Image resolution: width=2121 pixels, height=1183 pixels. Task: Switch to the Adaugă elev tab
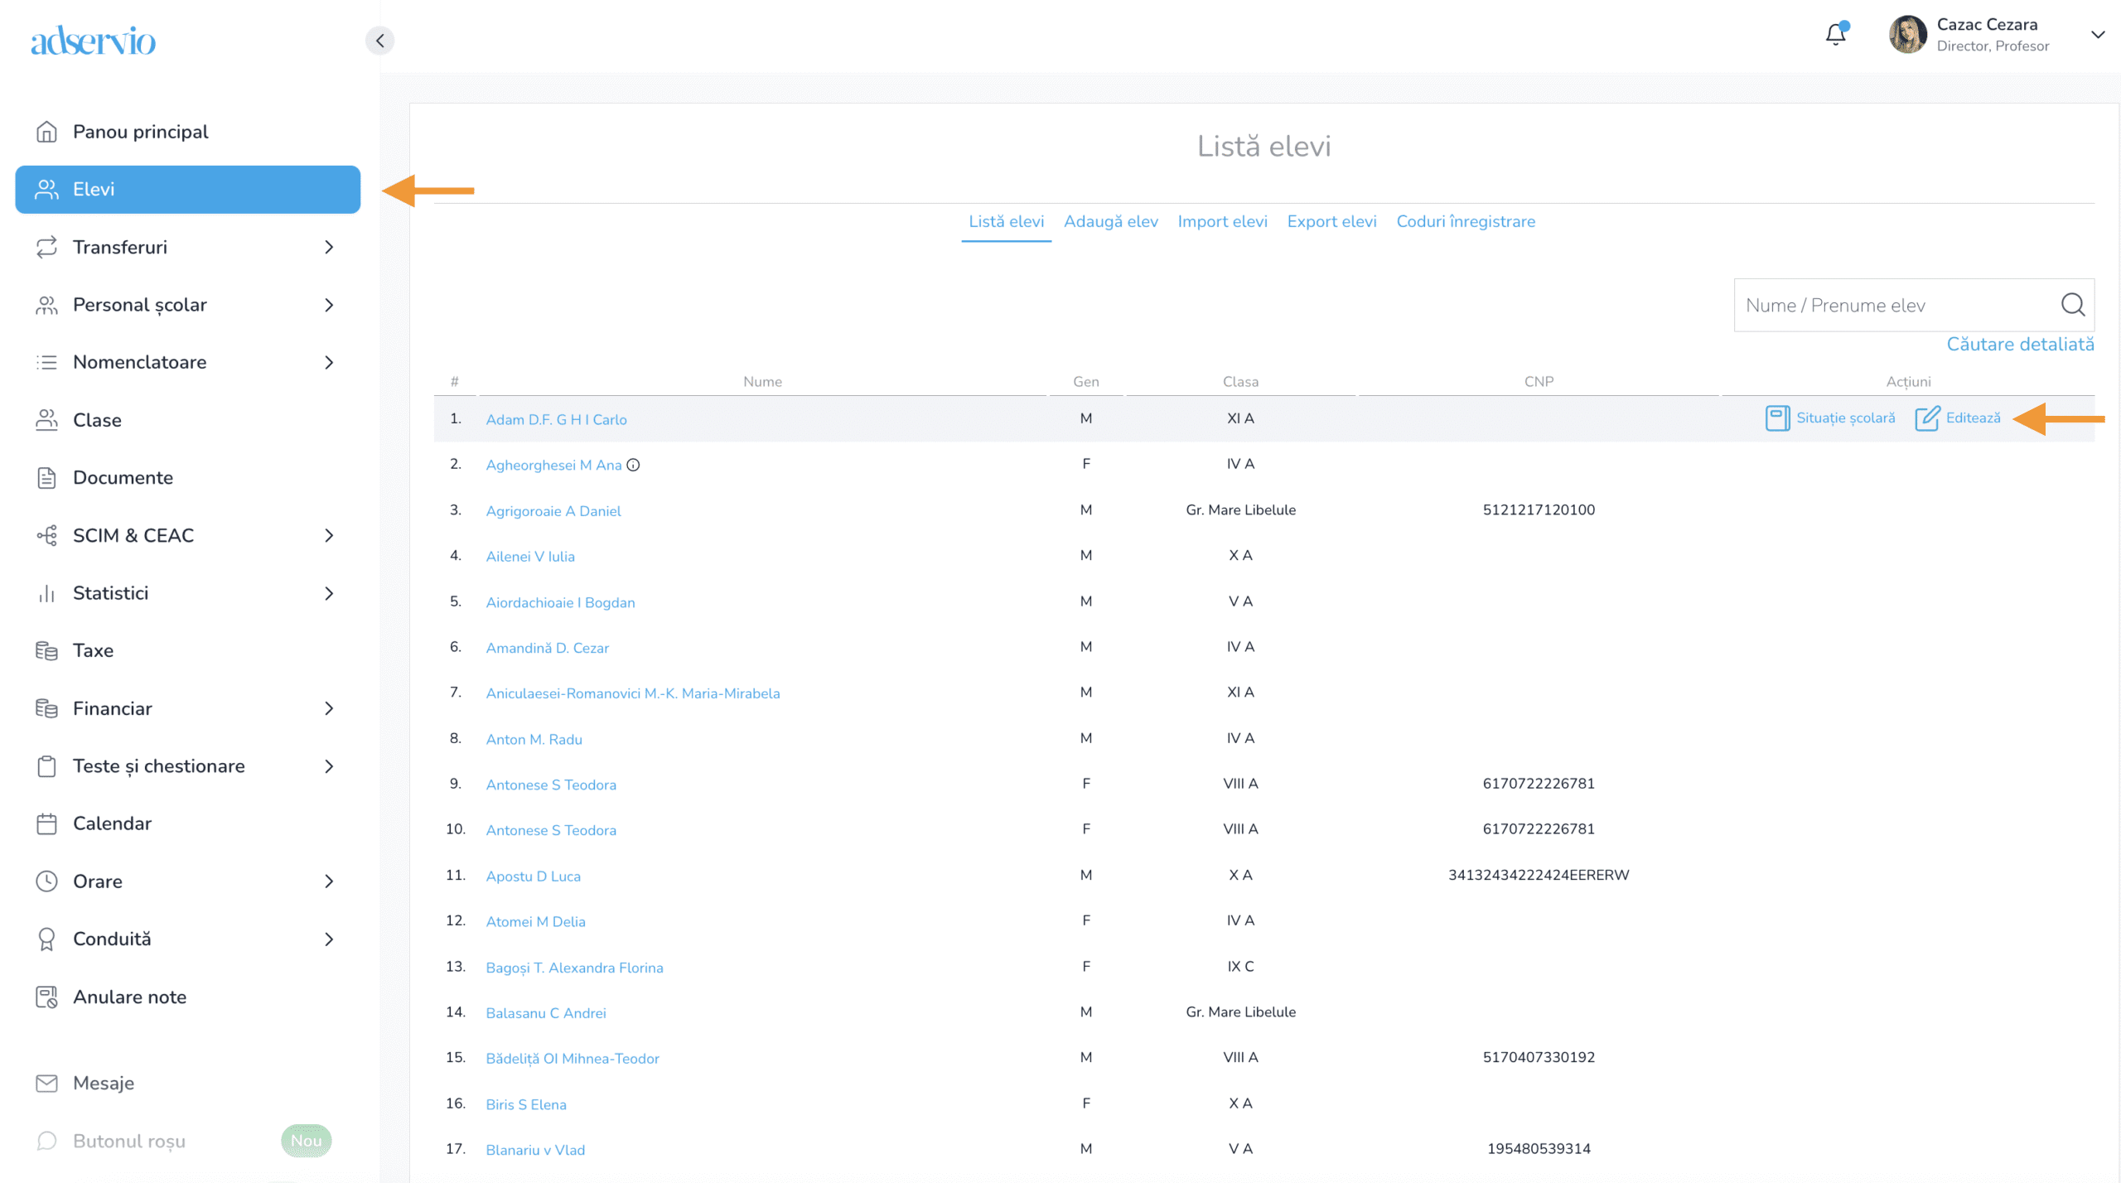[1110, 221]
